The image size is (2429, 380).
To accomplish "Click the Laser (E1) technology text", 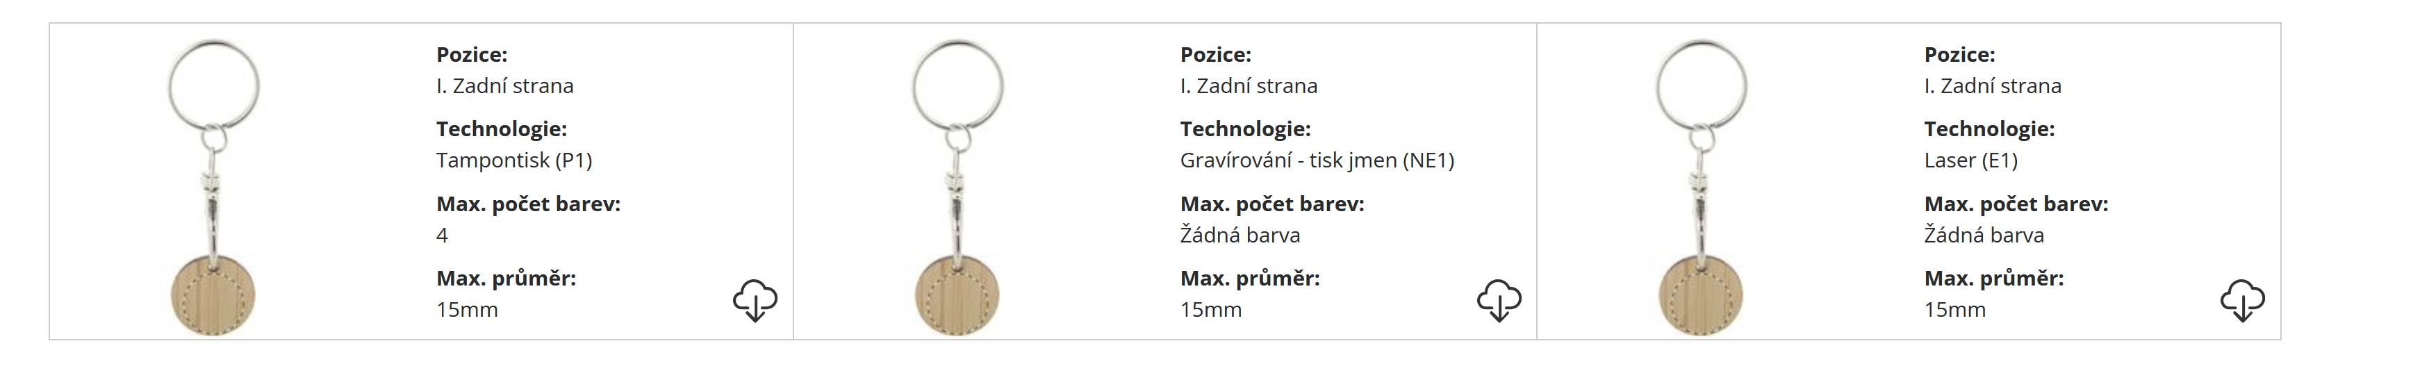I will click(1970, 160).
